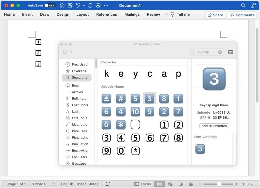Select the Latin characters category

[x=76, y=111]
